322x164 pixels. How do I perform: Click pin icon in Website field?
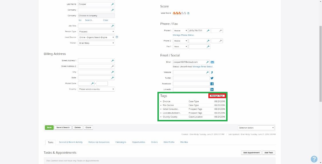coord(208,72)
